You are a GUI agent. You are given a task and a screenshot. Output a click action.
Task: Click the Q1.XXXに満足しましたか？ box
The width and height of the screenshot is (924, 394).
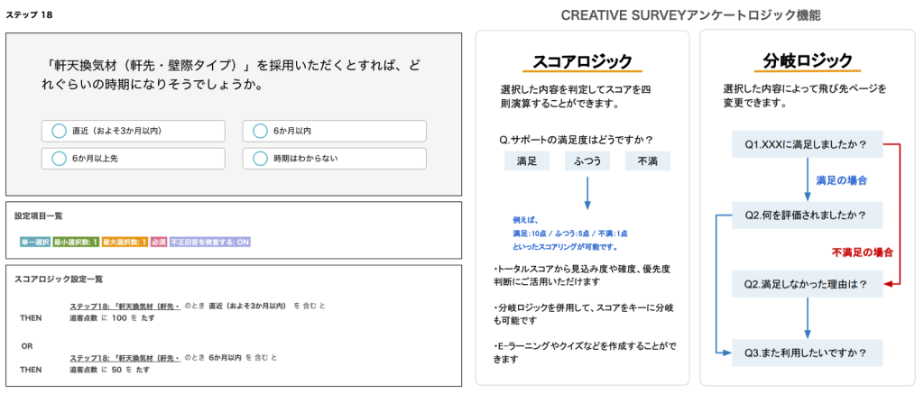(x=806, y=145)
